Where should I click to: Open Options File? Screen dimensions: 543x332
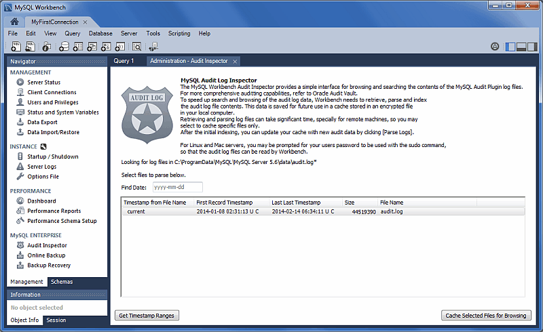click(x=43, y=177)
